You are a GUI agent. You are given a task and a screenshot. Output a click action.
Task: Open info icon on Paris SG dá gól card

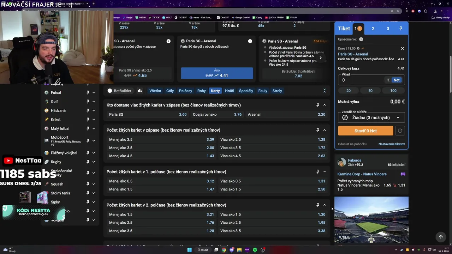pos(250,41)
